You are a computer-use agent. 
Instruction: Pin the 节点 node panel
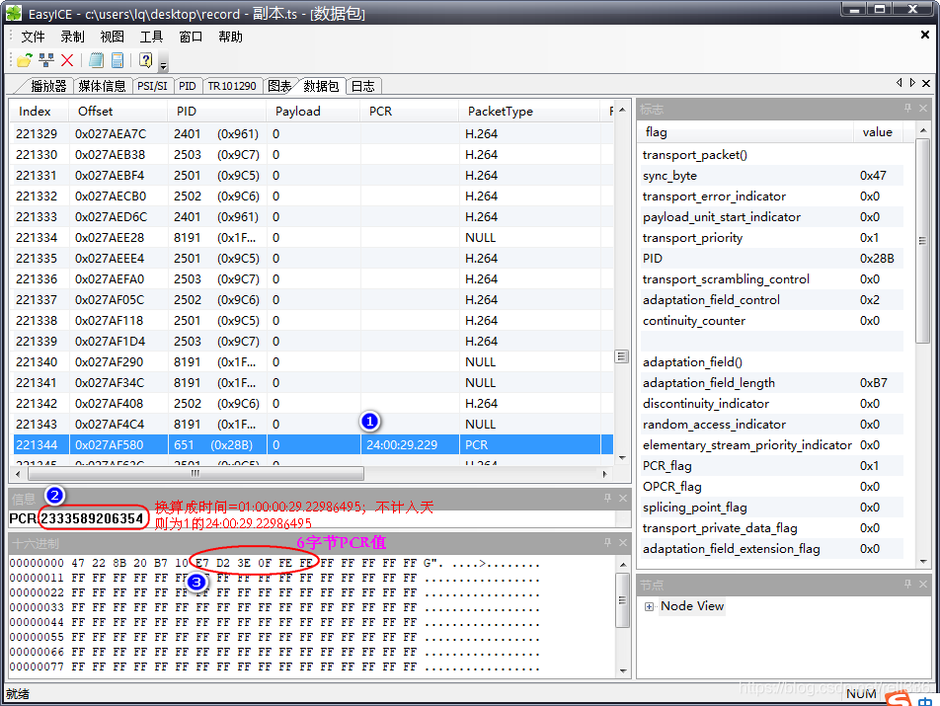tap(907, 584)
